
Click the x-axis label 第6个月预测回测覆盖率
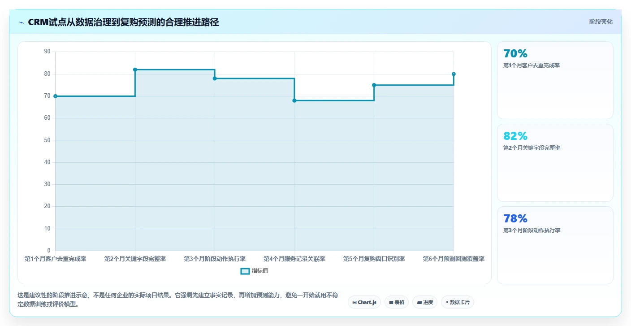(x=454, y=259)
